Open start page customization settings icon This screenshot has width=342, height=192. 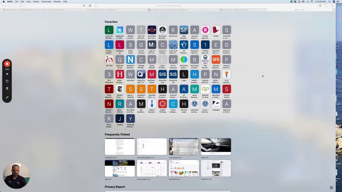coord(331,188)
